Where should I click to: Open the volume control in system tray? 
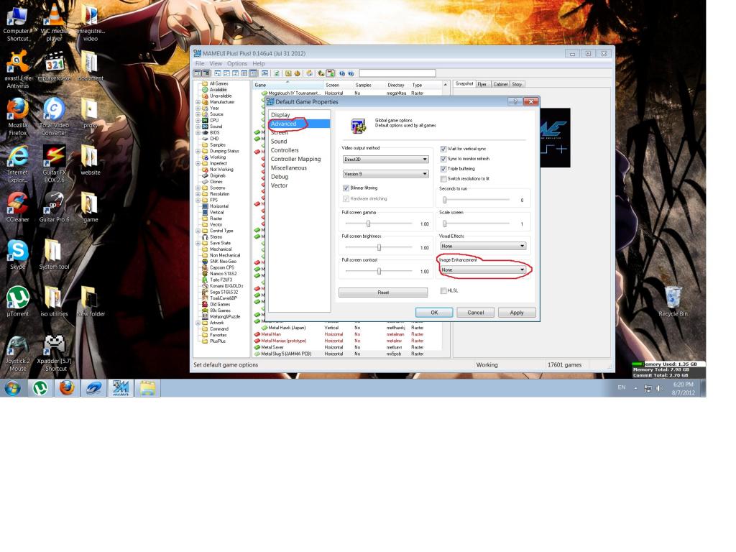(660, 388)
